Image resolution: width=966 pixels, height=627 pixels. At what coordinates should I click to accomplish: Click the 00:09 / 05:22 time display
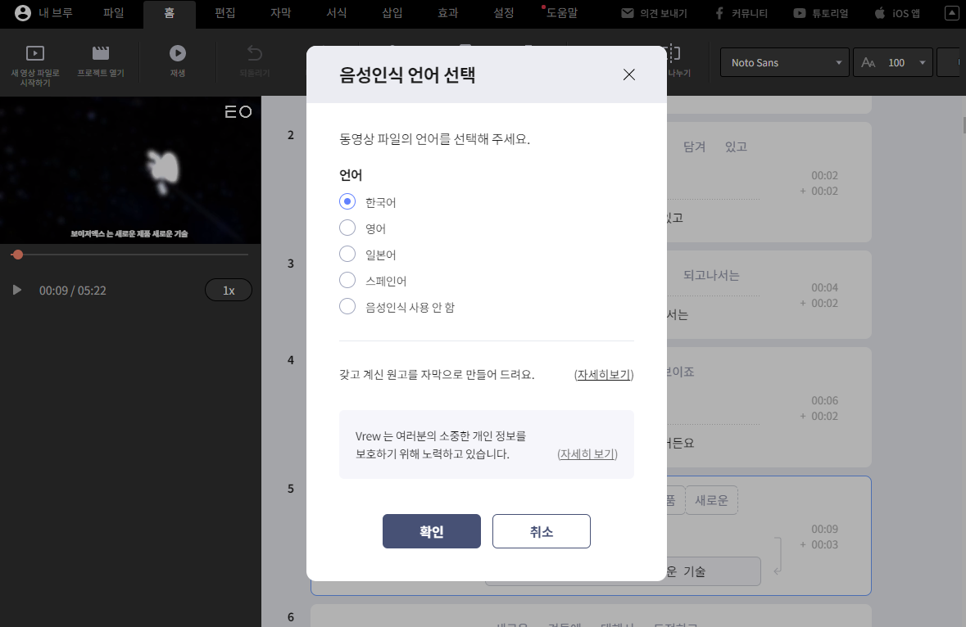point(73,291)
